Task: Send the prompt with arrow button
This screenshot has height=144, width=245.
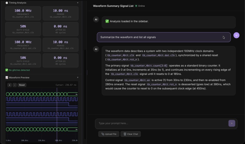Action: pyautogui.click(x=232, y=123)
